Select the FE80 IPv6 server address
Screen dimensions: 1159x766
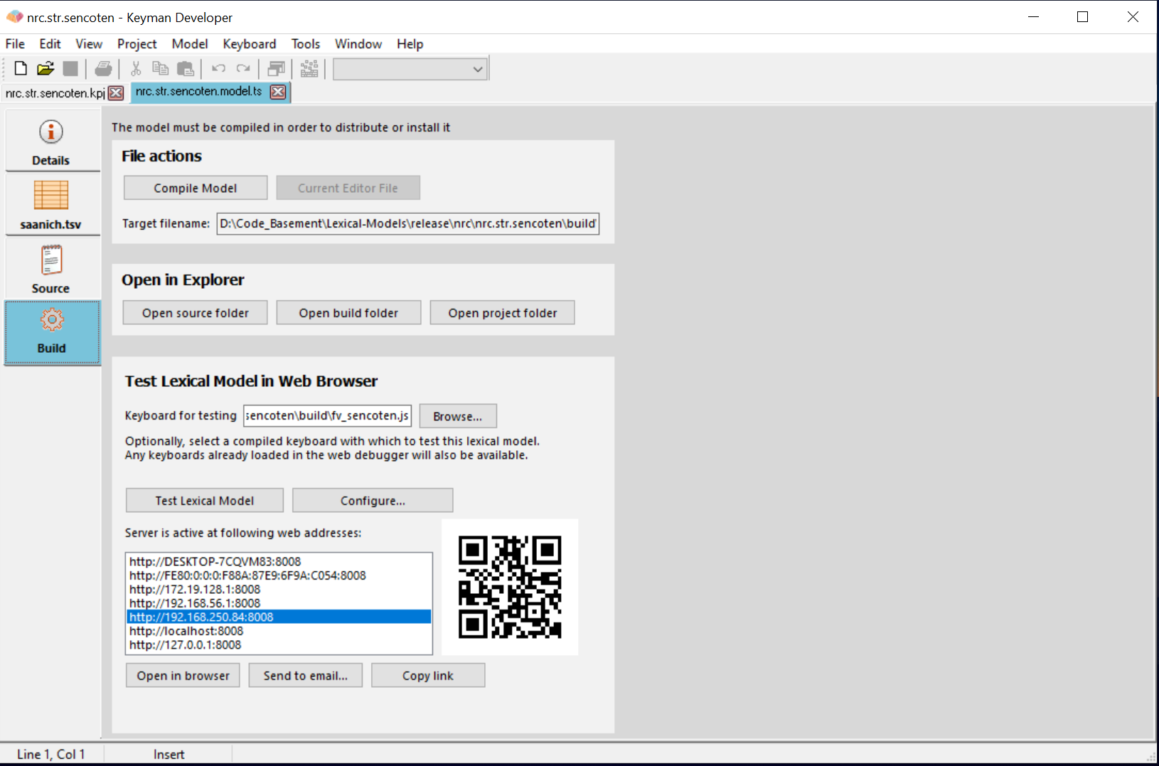pos(279,575)
